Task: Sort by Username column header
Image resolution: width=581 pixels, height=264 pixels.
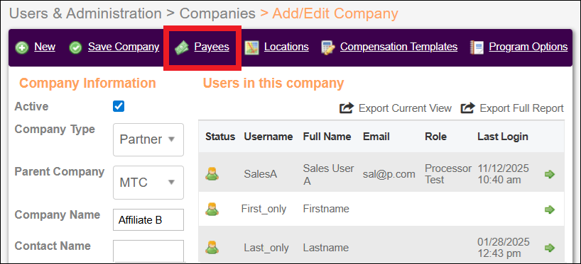Action: coord(268,137)
